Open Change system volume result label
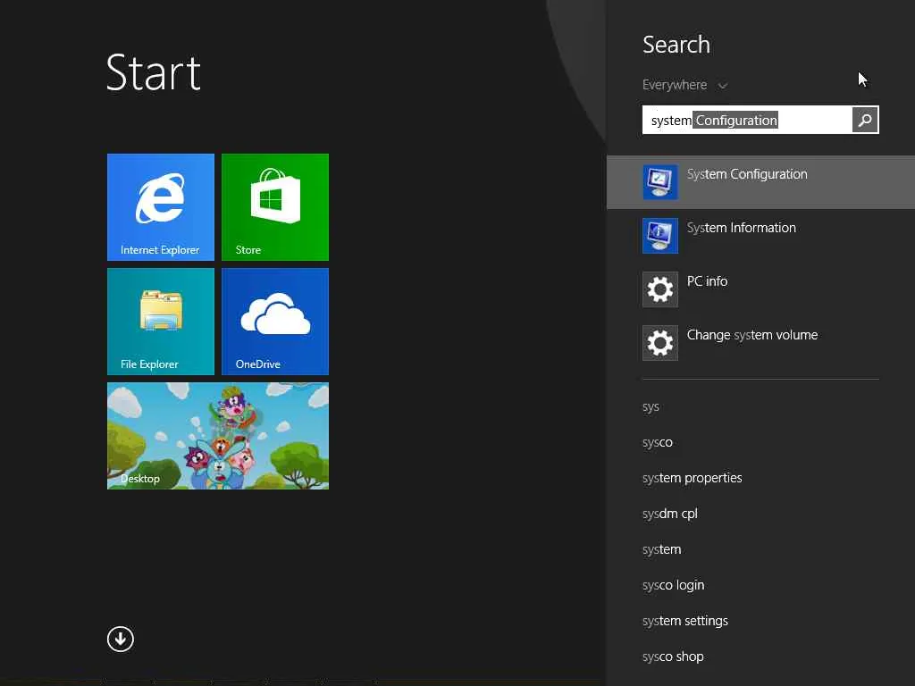Image resolution: width=915 pixels, height=686 pixels. click(x=752, y=335)
